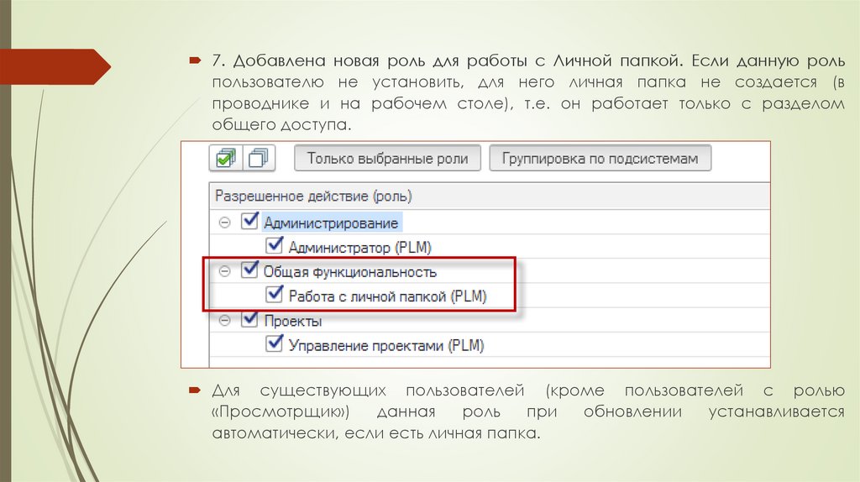Uncheck the «Администрирование» checkbox
The image size is (860, 482).
tap(249, 221)
